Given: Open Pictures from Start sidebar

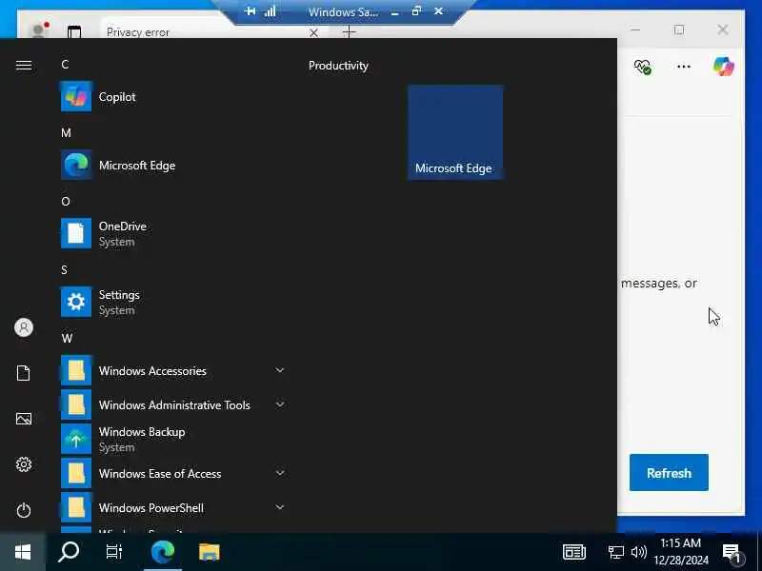Looking at the screenshot, I should coord(23,419).
